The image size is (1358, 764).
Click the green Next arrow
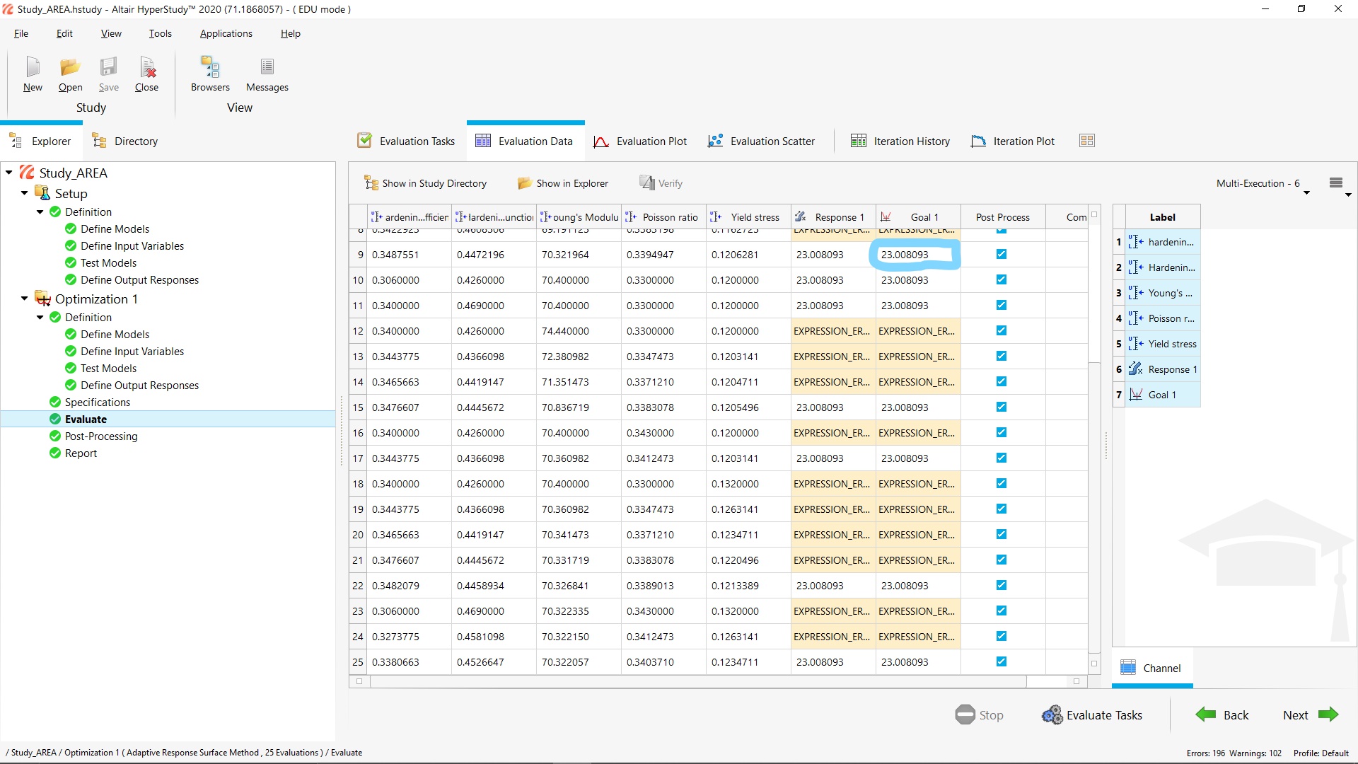click(1329, 714)
